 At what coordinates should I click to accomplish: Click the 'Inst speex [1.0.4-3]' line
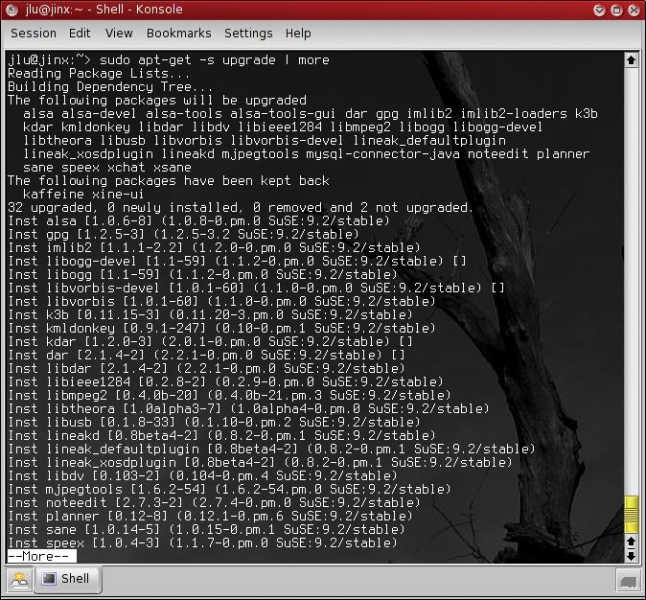click(x=202, y=542)
